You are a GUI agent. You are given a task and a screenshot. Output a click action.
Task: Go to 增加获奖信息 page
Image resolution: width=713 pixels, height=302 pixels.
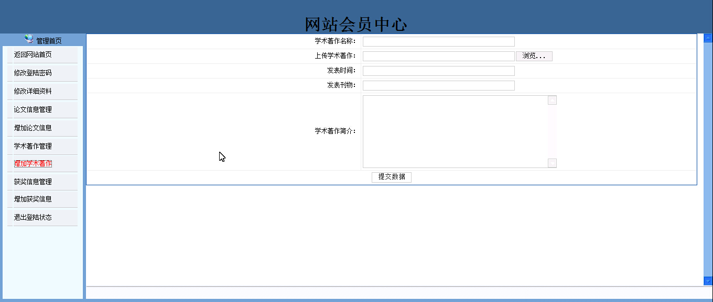coord(33,199)
